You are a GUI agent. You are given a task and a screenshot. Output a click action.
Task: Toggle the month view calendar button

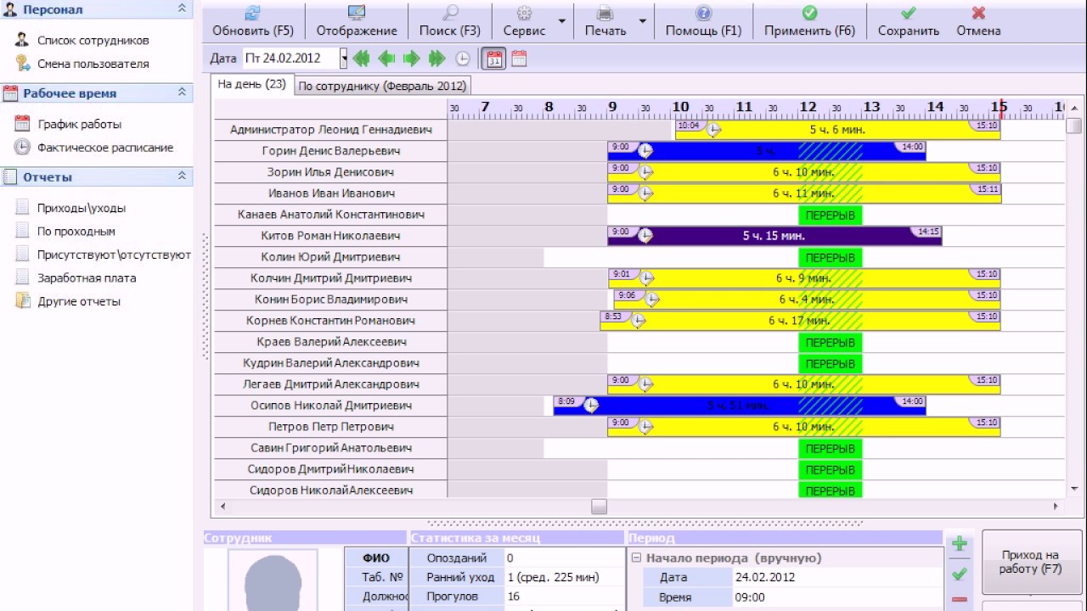[x=519, y=59]
